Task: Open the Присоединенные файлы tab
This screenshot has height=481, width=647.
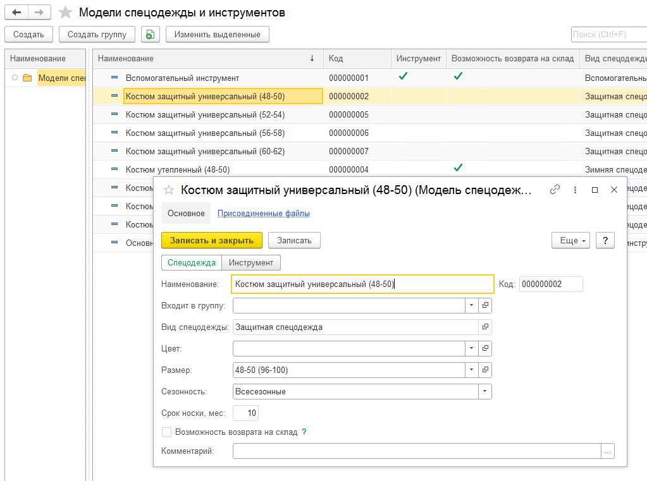Action: [x=263, y=214]
